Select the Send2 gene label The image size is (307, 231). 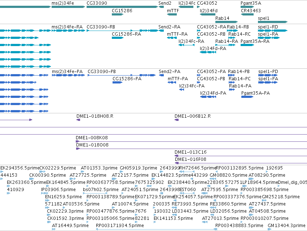[165, 3]
